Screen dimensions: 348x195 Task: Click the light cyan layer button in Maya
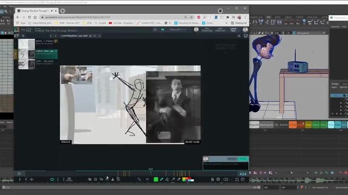[331, 125]
